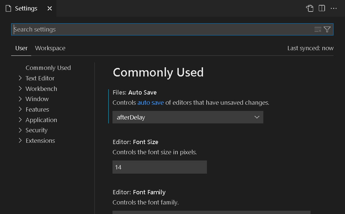345x214 pixels.
Task: Expand the Workbench tree chevron
Action: [x=20, y=89]
